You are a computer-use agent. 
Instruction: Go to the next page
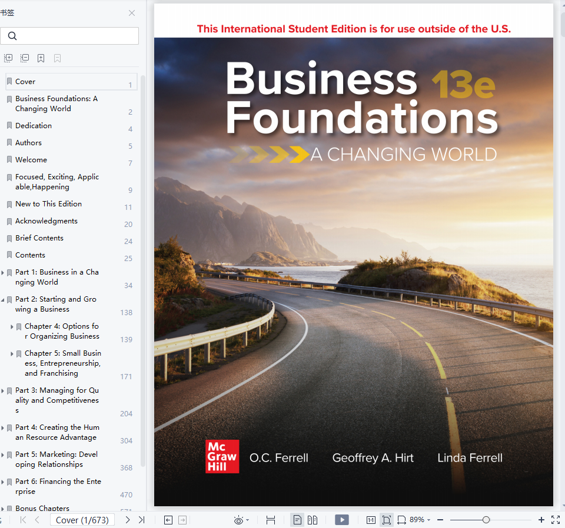point(128,520)
